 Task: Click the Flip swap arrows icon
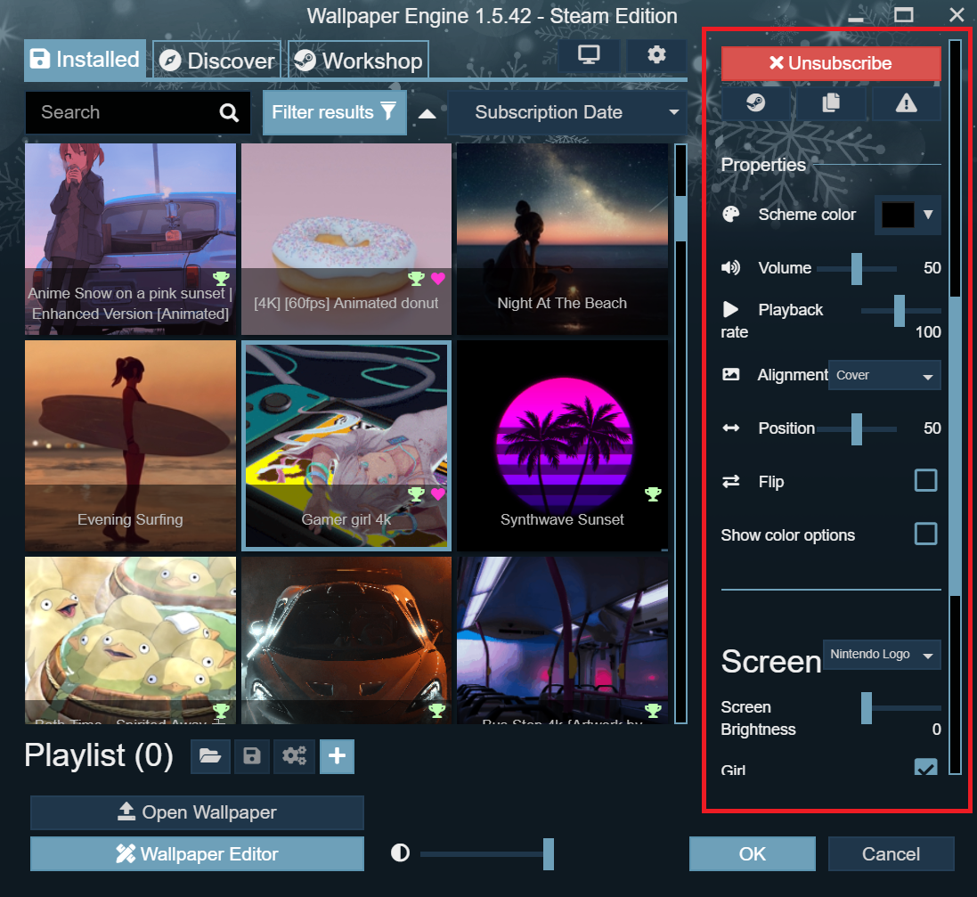[731, 481]
